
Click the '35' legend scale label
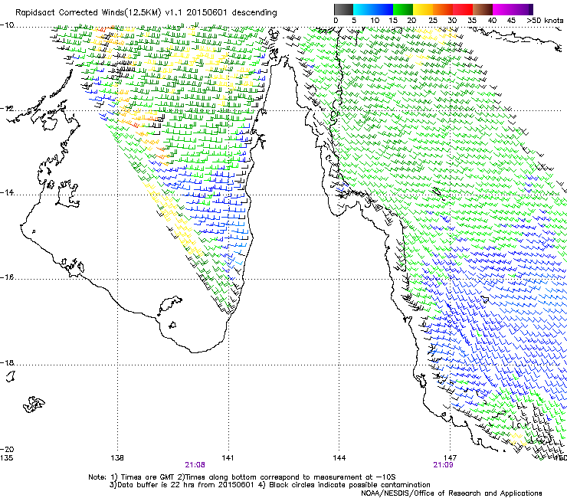click(472, 21)
